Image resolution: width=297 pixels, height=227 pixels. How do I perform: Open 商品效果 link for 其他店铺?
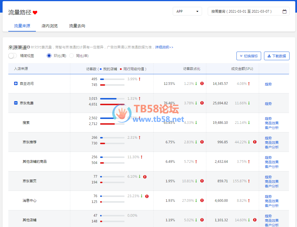pyautogui.click(x=272, y=221)
